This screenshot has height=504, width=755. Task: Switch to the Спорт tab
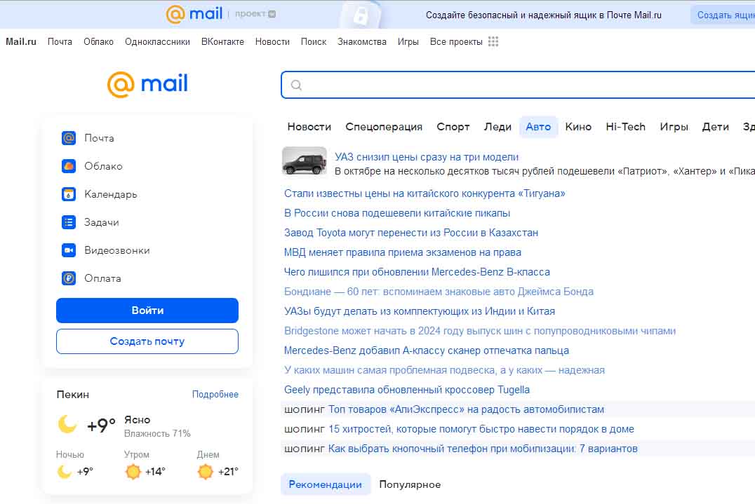point(453,127)
